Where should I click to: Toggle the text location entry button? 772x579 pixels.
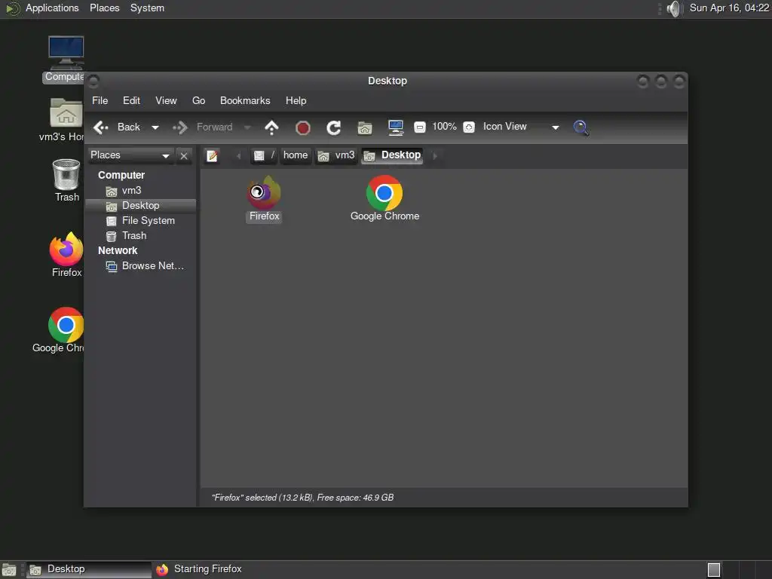212,156
